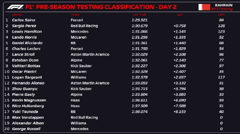This screenshot has height=134, width=240.
Task: Click Aston Martin Aramco for Lance Stroll
Action: (x=90, y=54)
